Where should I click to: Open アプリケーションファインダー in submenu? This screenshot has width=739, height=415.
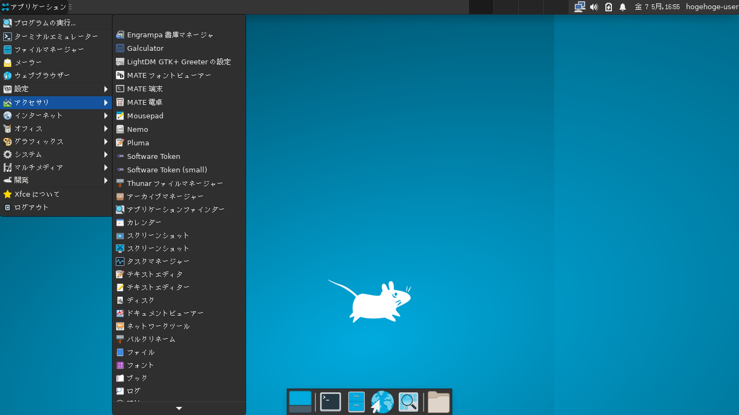(x=179, y=209)
